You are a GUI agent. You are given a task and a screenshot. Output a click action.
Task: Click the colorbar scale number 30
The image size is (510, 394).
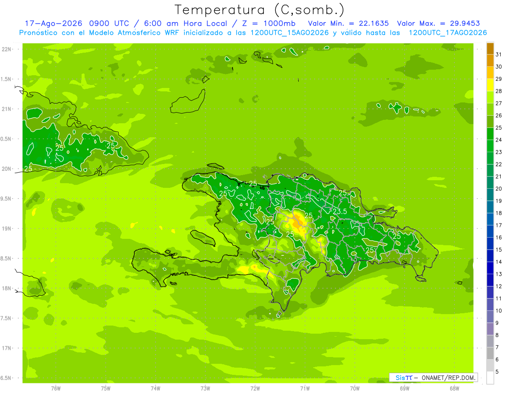point(499,67)
